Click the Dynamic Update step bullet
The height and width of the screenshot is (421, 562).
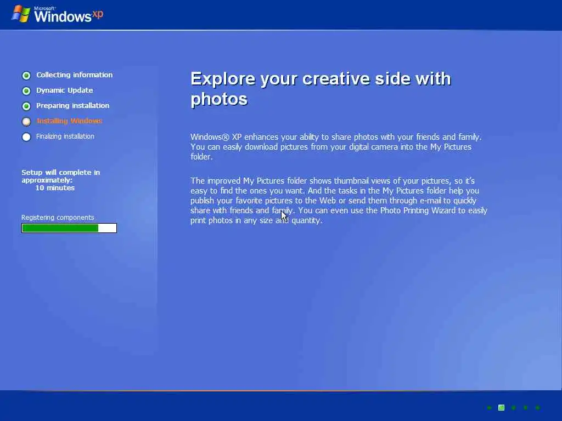(26, 91)
